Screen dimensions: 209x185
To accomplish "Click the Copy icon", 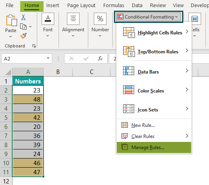I will tap(23, 26).
